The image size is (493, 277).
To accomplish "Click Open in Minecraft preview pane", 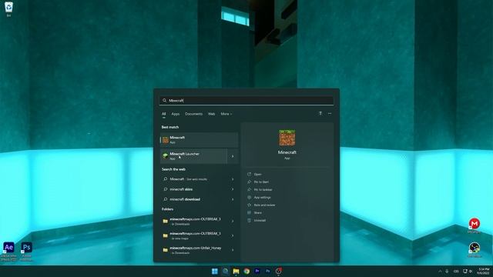I will [257, 175].
